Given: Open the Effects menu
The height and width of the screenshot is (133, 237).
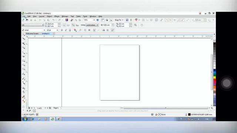Looking at the screenshot, I should tap(57, 16).
